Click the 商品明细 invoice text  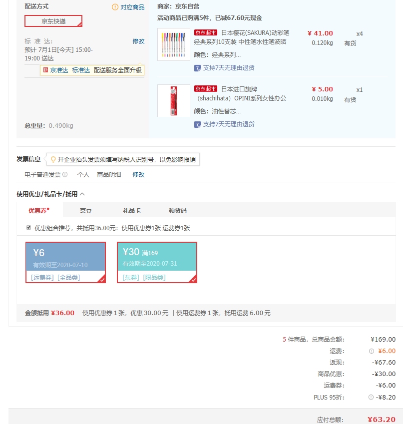(x=109, y=174)
